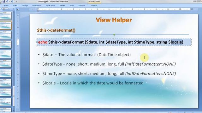Click bullet beginning with "$dateType – none, short"

point(109,64)
